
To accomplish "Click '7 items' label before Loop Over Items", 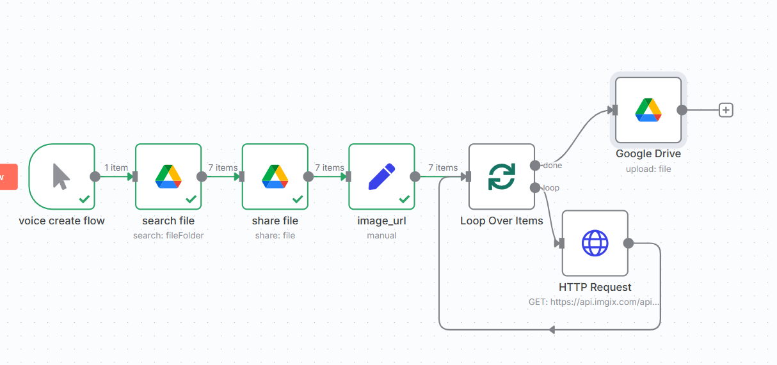I will tap(443, 167).
